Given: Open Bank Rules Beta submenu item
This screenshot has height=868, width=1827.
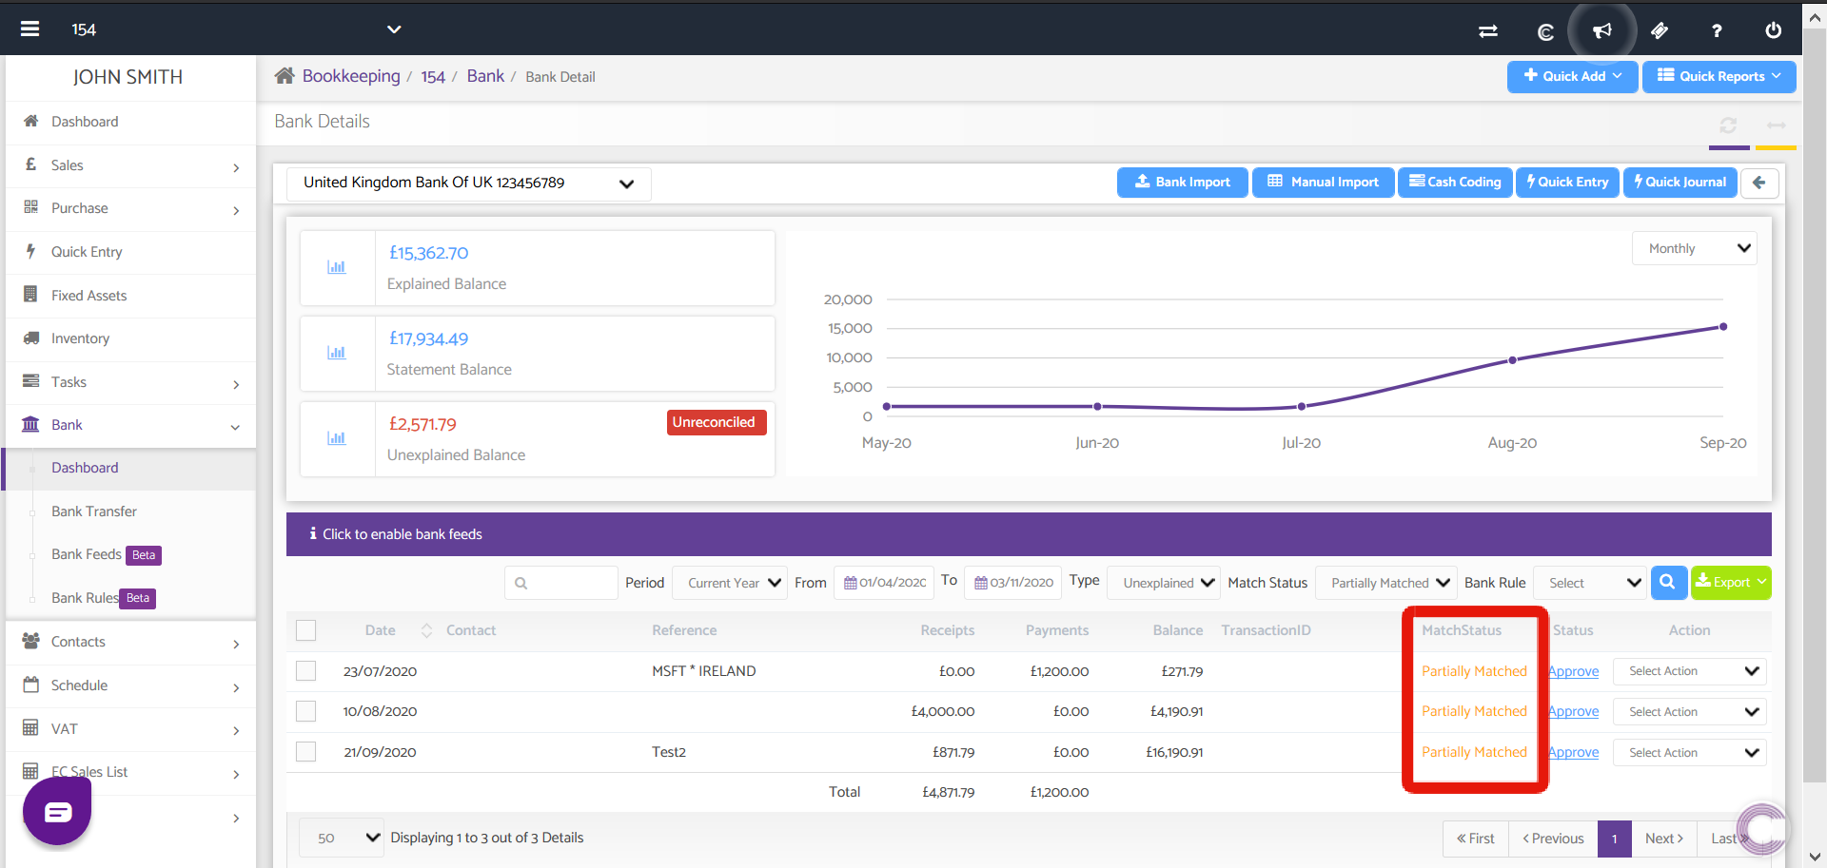Looking at the screenshot, I should click(103, 598).
